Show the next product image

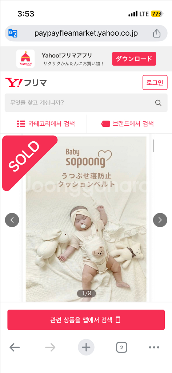click(x=160, y=220)
